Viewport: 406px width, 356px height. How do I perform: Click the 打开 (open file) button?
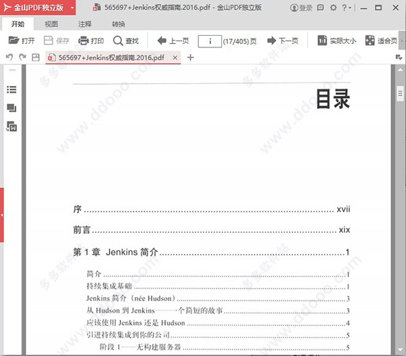[22, 41]
